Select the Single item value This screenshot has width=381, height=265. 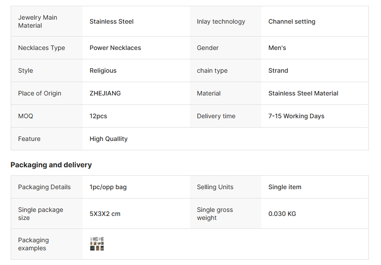pyautogui.click(x=285, y=187)
